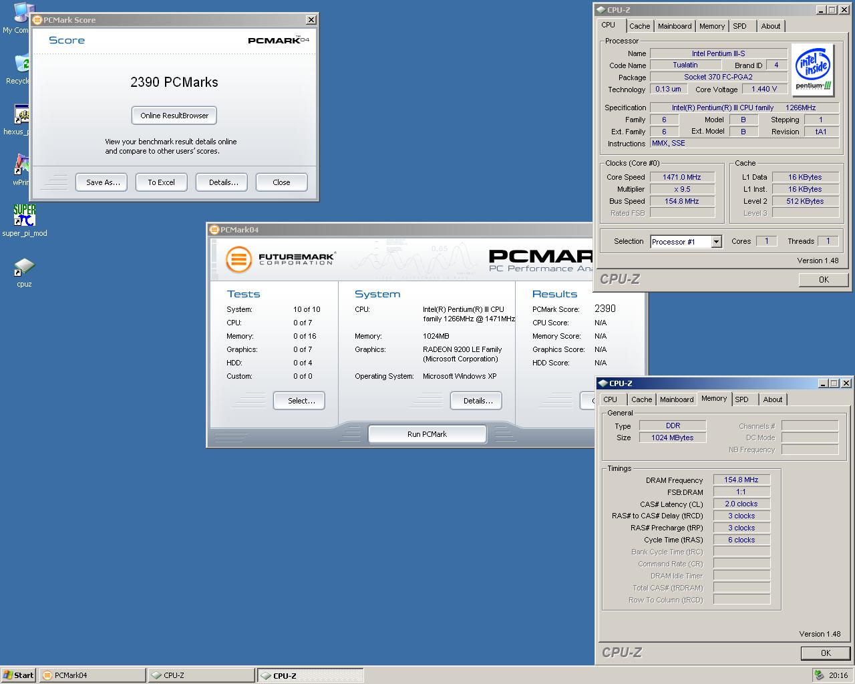This screenshot has height=684, width=855.
Task: Open Details... in PCMark Score window
Action: [223, 182]
